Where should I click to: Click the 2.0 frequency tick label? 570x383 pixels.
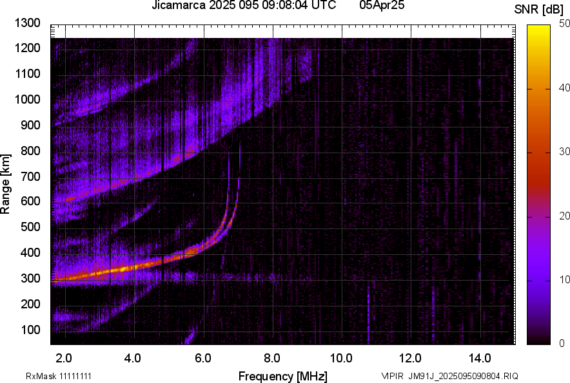64,359
